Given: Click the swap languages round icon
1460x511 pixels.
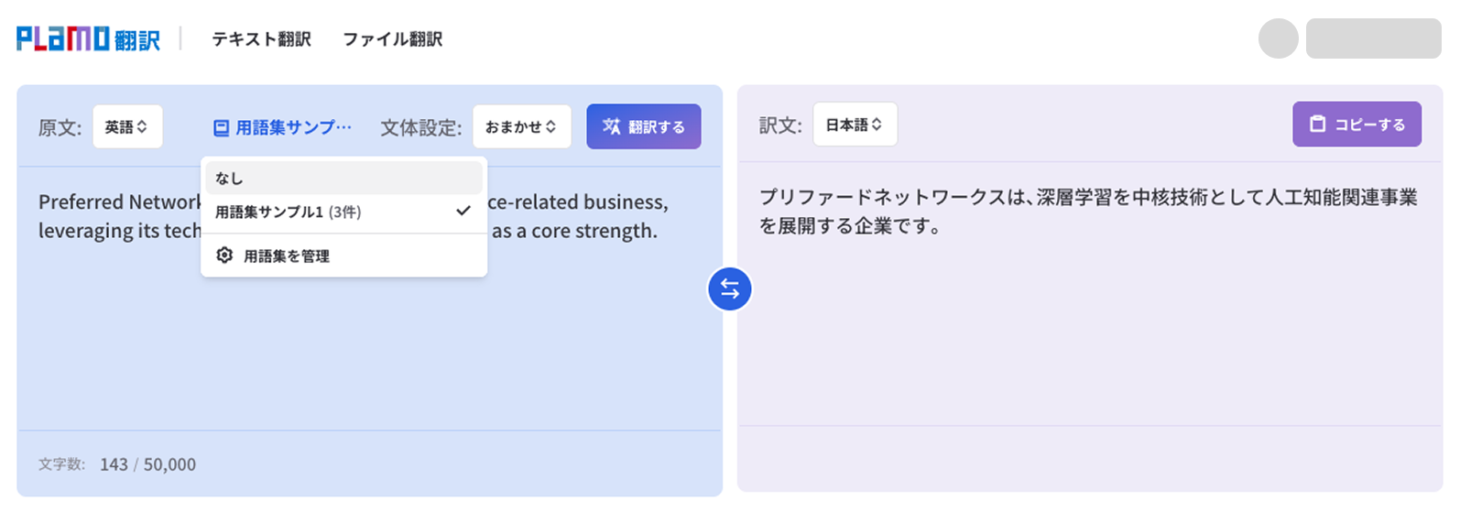Looking at the screenshot, I should 729,289.
